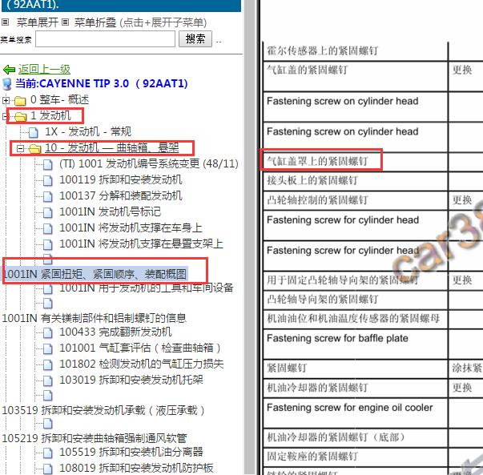This screenshot has width=483, height=475.
Task: Open 105519 拆卸和安装机油分离器
Action: click(131, 453)
